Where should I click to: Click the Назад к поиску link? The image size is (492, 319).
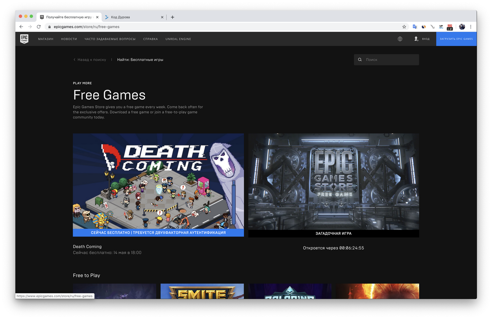click(x=92, y=60)
